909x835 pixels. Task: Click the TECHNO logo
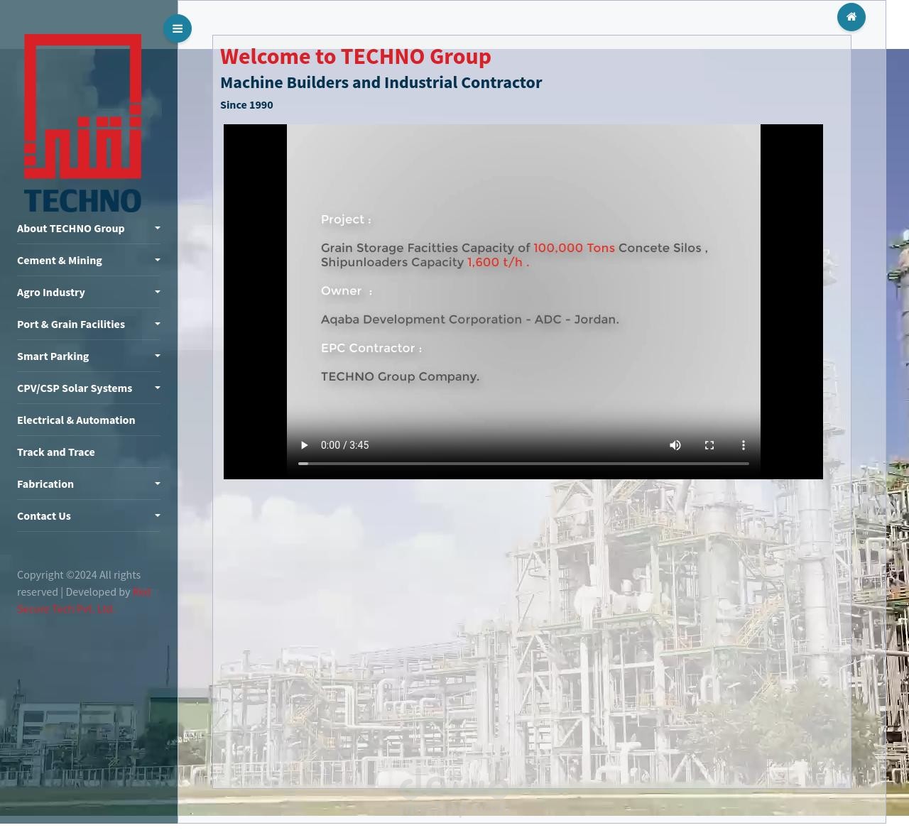[83, 124]
